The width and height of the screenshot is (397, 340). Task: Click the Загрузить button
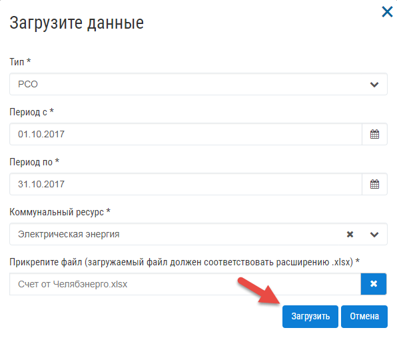(310, 317)
